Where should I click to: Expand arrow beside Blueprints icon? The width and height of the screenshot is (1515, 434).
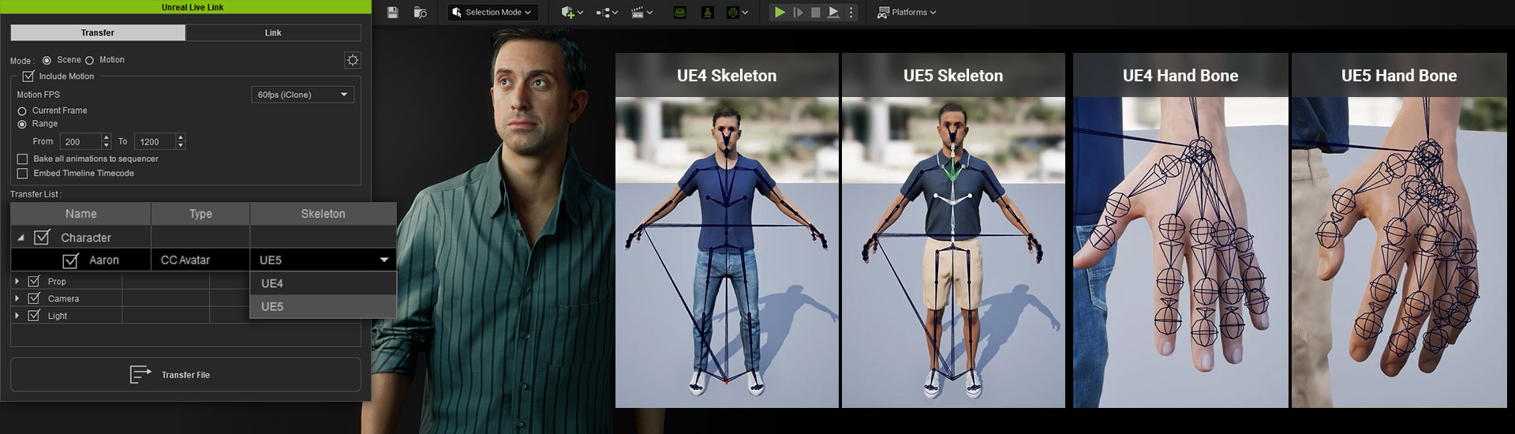point(615,13)
